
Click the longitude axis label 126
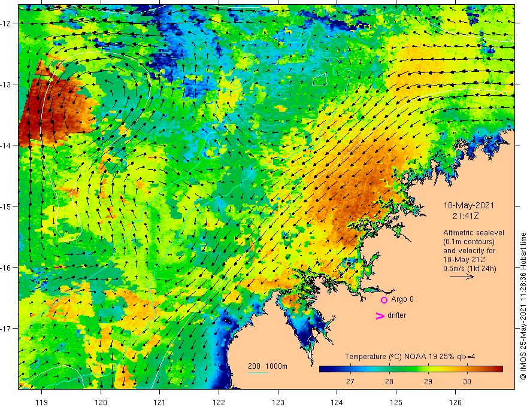(x=455, y=402)
